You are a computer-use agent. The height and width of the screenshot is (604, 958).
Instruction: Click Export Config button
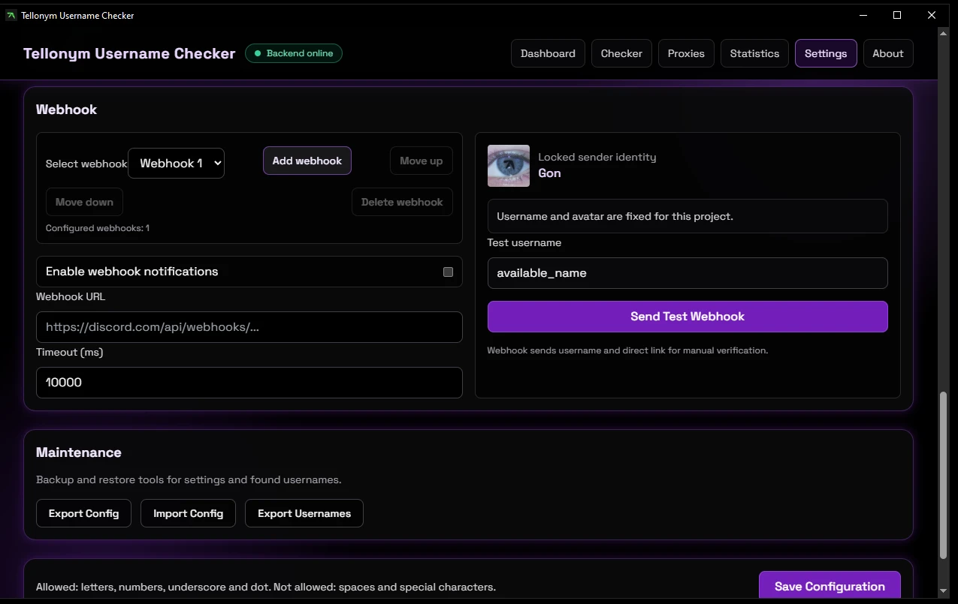coord(83,513)
